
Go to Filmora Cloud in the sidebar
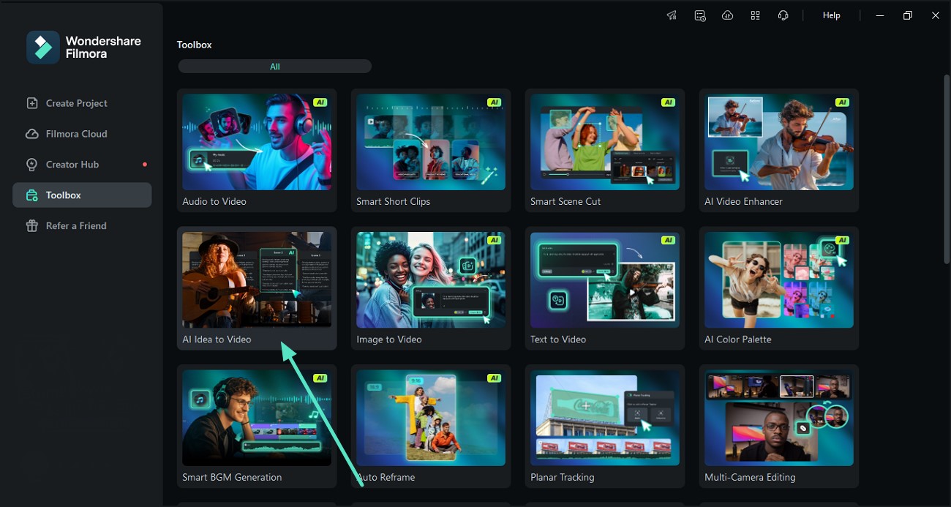tap(82, 134)
